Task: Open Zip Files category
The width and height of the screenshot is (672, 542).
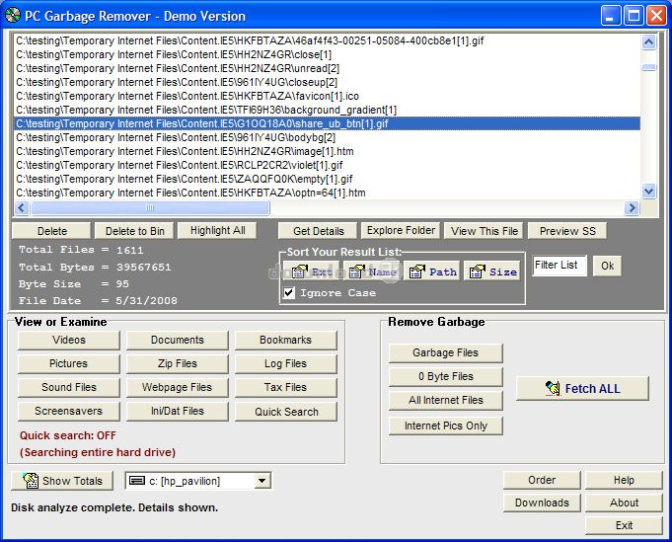Action: tap(178, 363)
